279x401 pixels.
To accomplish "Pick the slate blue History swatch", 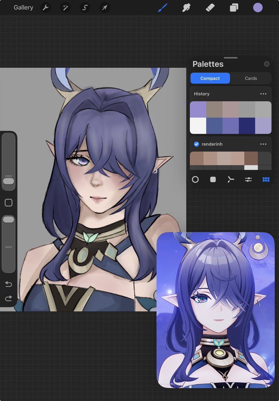I will coord(214,126).
